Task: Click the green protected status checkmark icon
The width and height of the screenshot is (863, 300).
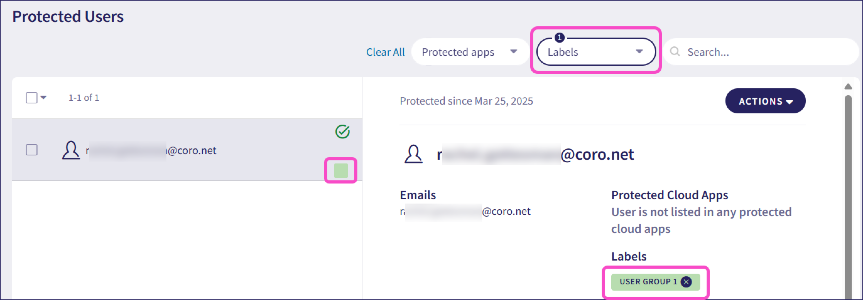Action: (x=342, y=132)
